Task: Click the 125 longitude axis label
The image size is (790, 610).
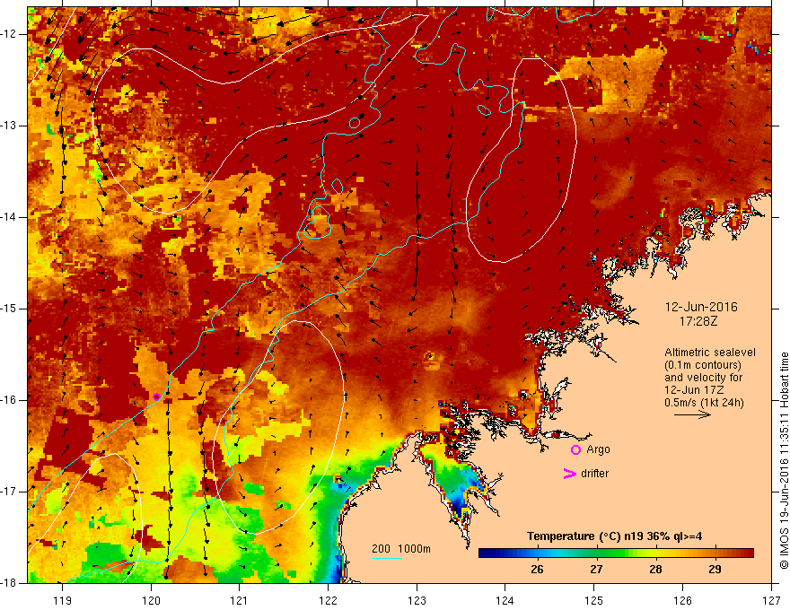Action: [x=594, y=600]
